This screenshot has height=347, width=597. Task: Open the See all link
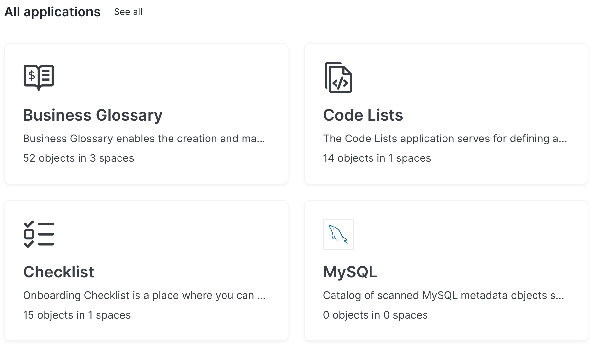tap(128, 12)
